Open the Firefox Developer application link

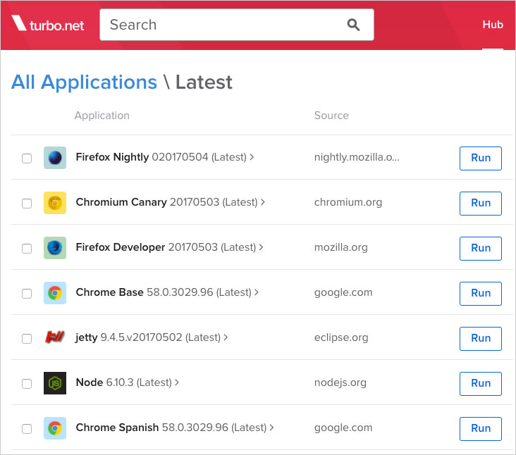[120, 247]
